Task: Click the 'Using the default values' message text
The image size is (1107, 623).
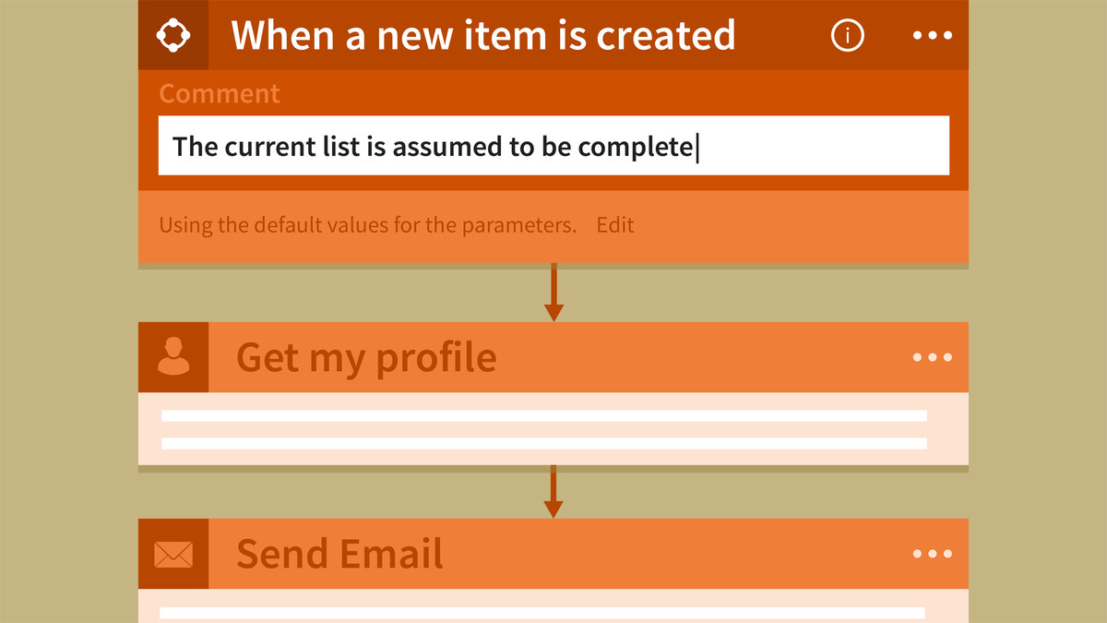Action: (367, 225)
